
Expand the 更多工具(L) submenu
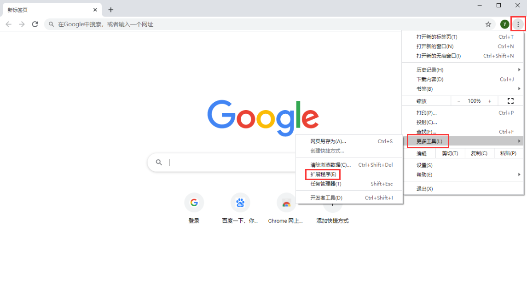point(463,141)
